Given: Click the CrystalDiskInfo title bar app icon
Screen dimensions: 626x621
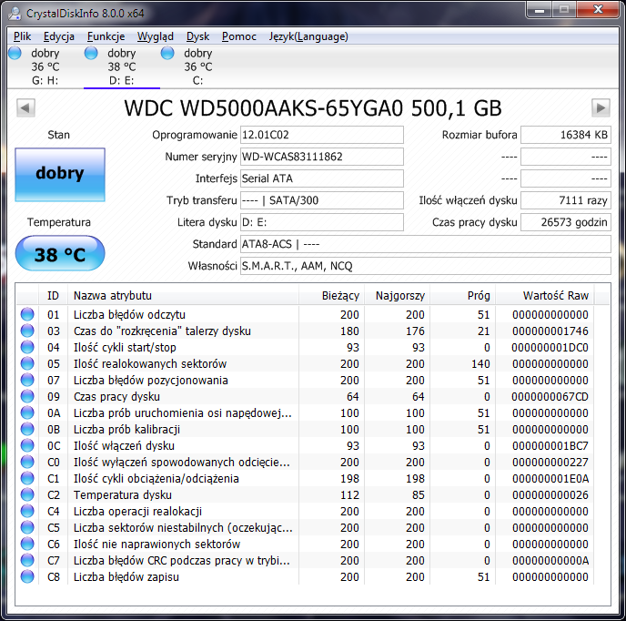Looking at the screenshot, I should (x=15, y=14).
